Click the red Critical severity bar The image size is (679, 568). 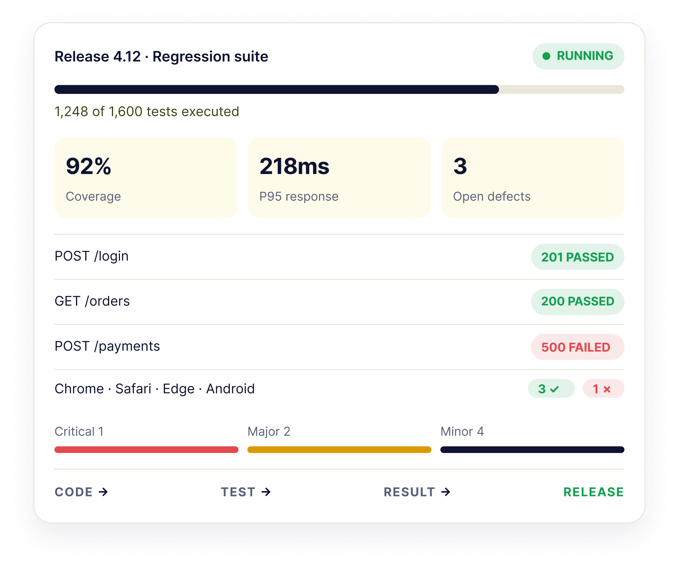point(146,450)
